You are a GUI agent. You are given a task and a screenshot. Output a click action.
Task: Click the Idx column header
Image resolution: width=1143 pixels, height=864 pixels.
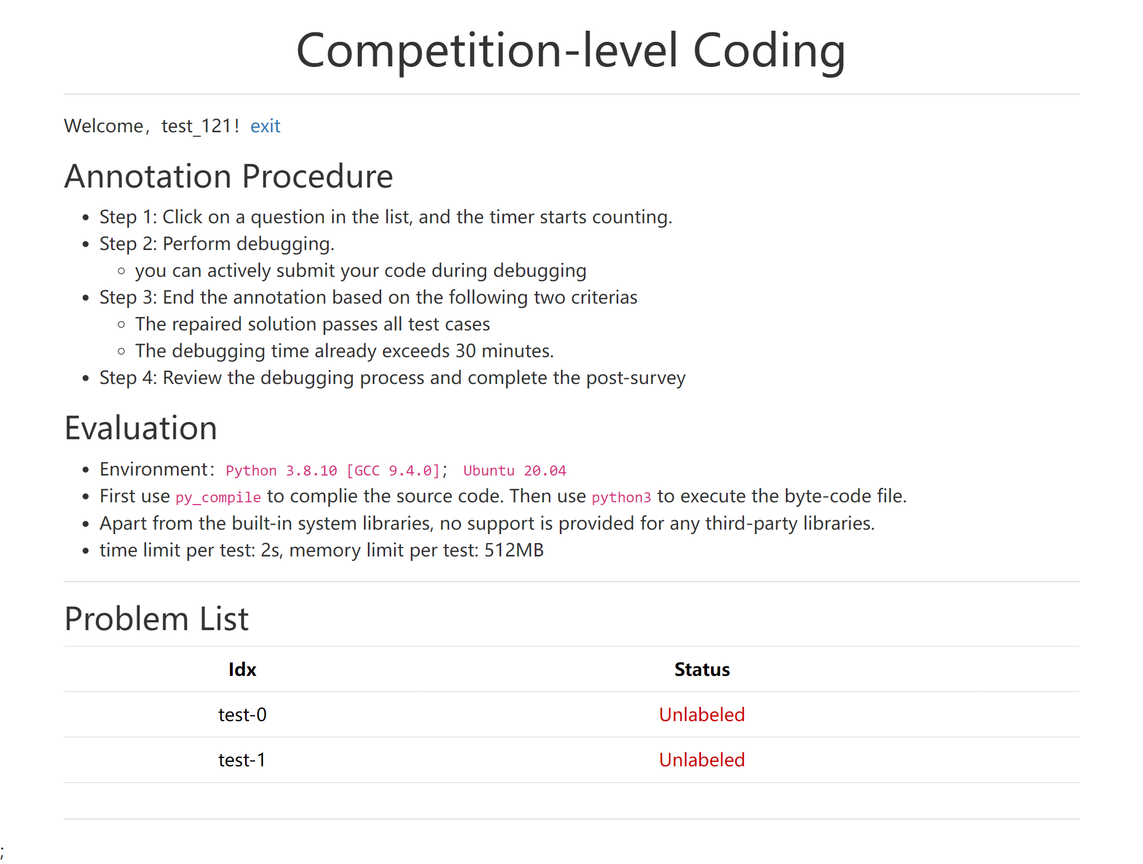coord(242,669)
